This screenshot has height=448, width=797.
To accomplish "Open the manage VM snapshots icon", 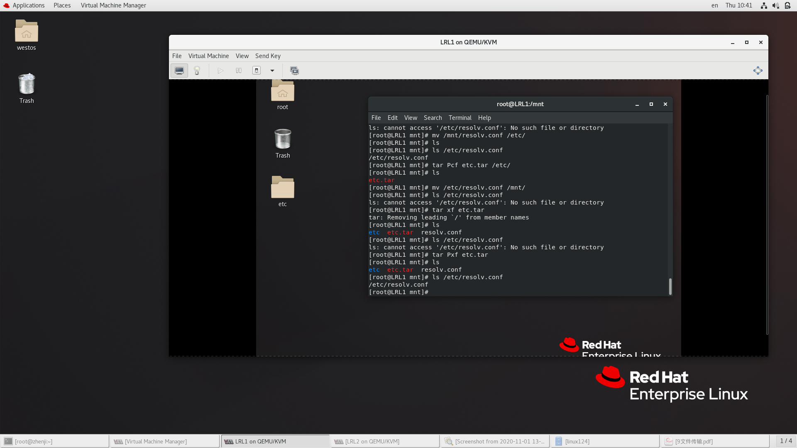I will (x=294, y=71).
